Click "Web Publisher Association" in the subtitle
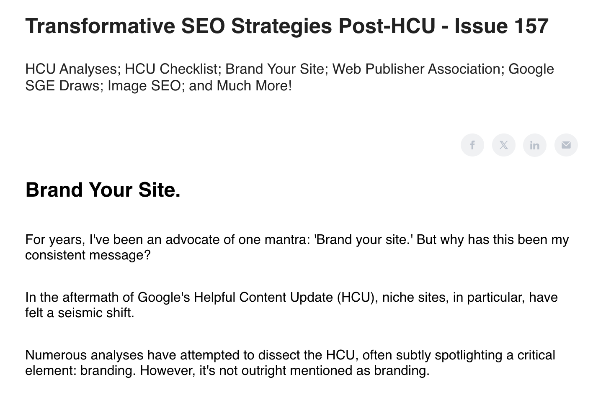The height and width of the screenshot is (395, 593). coord(417,69)
